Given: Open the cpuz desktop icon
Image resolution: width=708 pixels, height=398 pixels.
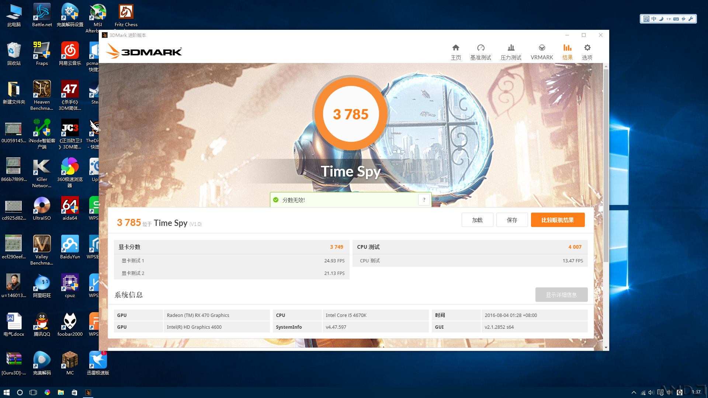Looking at the screenshot, I should point(70,286).
